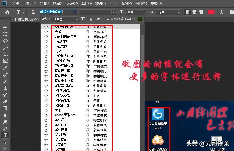This screenshot has height=151, width=234.
Task: Open the font size dropdown arrow
Action: (144, 12)
